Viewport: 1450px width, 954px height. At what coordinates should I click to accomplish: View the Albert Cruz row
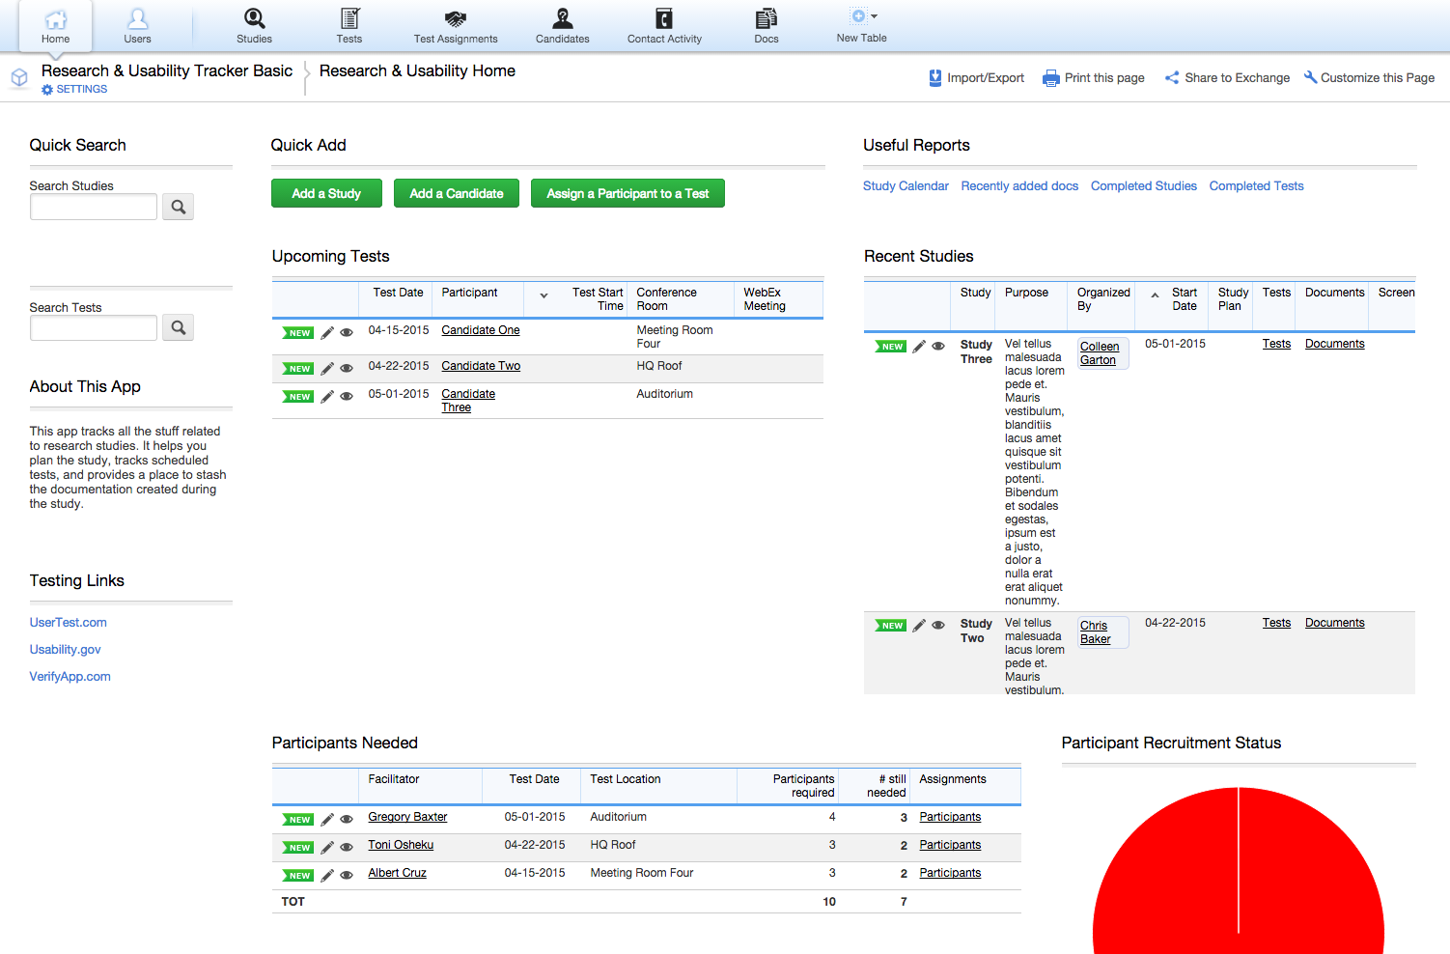pyautogui.click(x=347, y=875)
